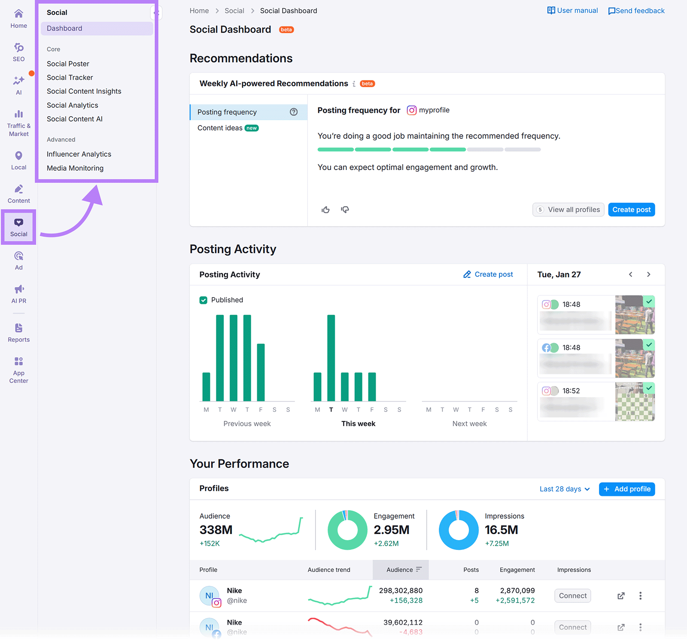Open Social Tracker from the menu
The width and height of the screenshot is (687, 644).
pos(70,77)
